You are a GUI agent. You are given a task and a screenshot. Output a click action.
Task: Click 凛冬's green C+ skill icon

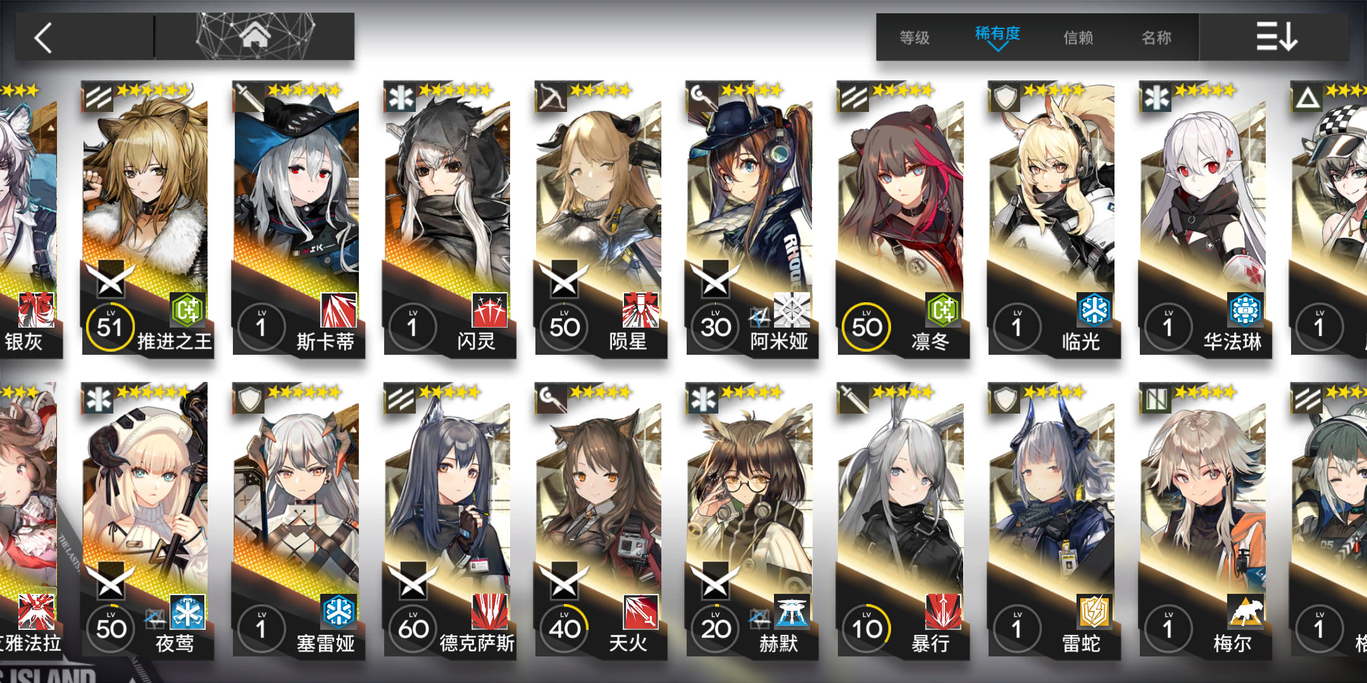942,310
